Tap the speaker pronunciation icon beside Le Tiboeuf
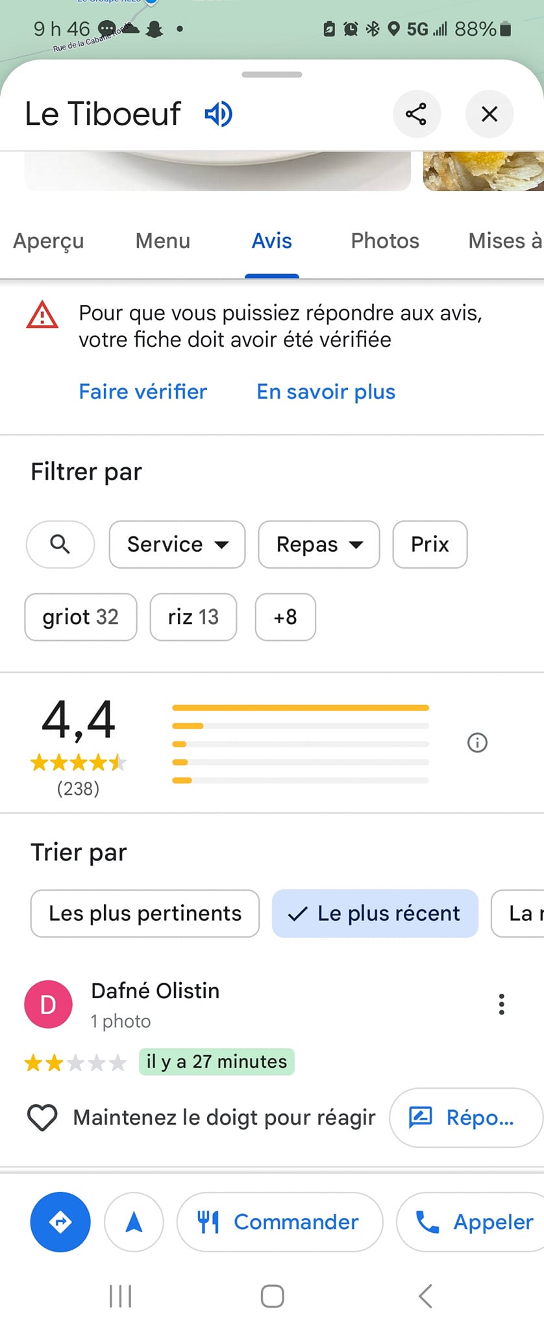The height and width of the screenshot is (1331, 544). point(218,114)
